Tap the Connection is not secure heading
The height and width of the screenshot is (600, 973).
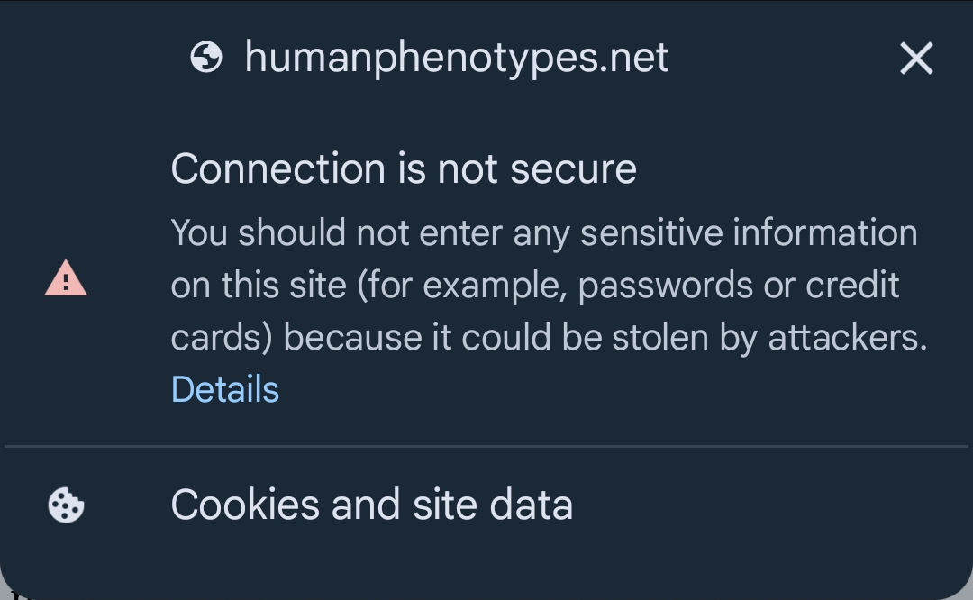click(x=404, y=168)
